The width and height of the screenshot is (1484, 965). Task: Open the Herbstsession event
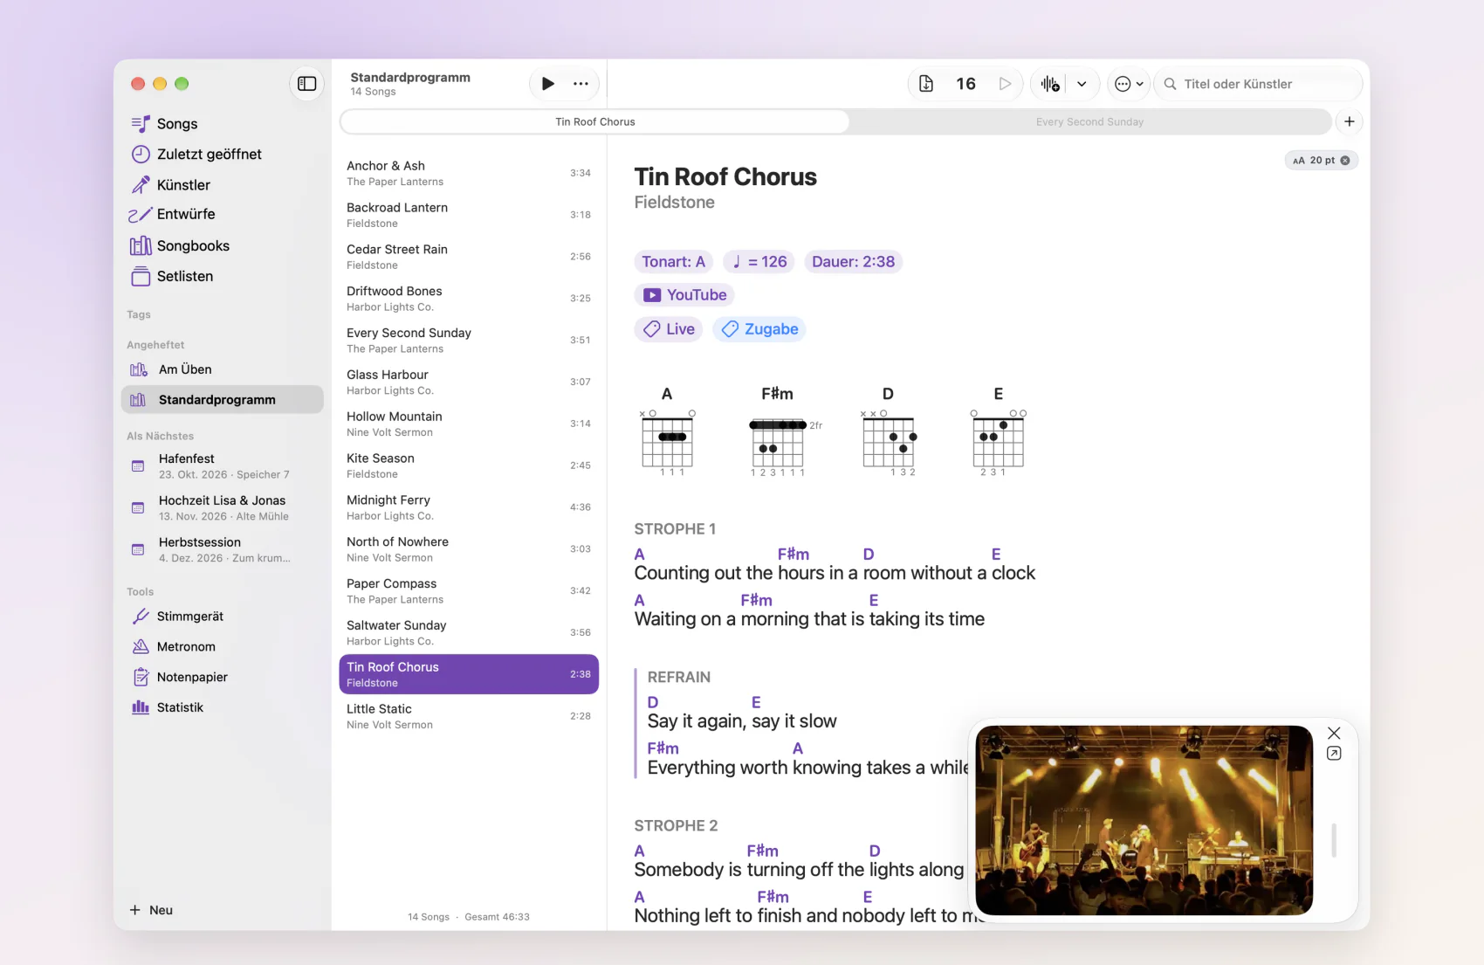pyautogui.click(x=223, y=550)
